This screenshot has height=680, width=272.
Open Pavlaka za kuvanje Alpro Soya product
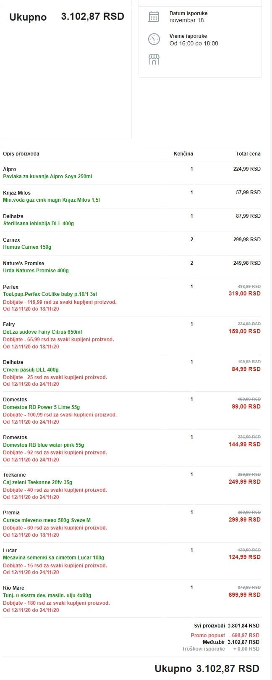click(47, 177)
